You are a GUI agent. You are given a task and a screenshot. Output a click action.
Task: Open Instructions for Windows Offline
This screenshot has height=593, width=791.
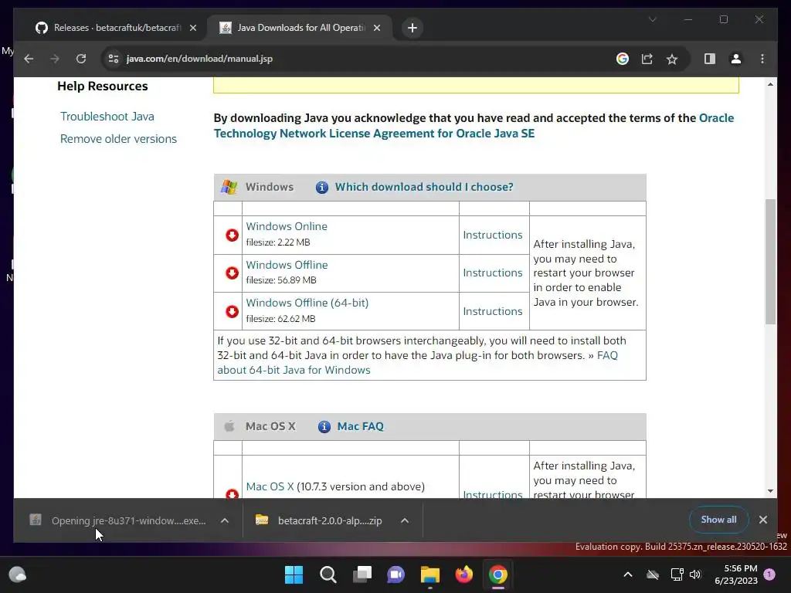(493, 273)
